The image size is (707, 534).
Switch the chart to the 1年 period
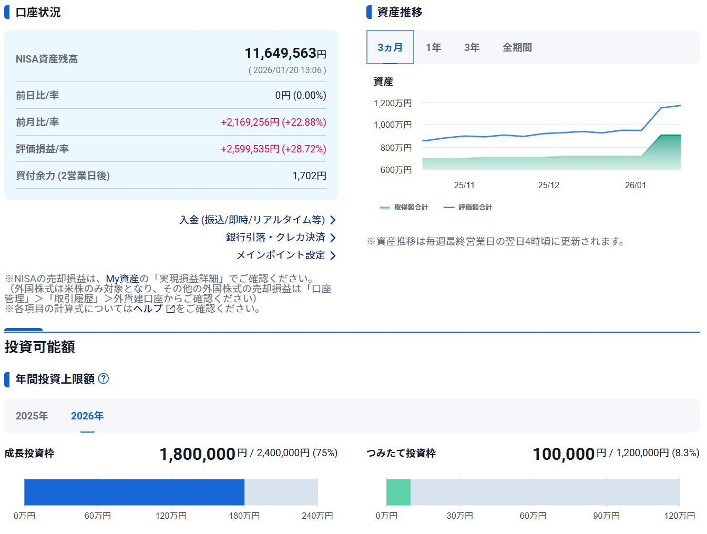[x=433, y=47]
